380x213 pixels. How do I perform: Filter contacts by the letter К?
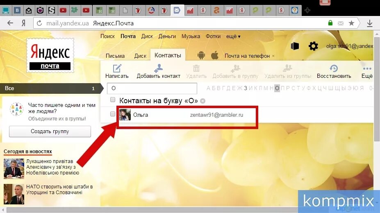pyautogui.click(x=256, y=88)
